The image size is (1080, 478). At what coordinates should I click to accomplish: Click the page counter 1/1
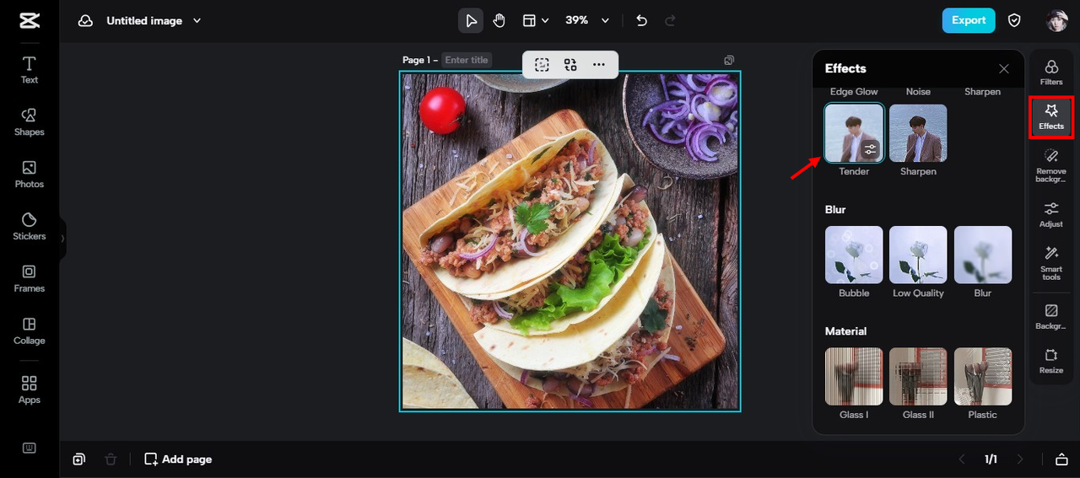(x=991, y=459)
